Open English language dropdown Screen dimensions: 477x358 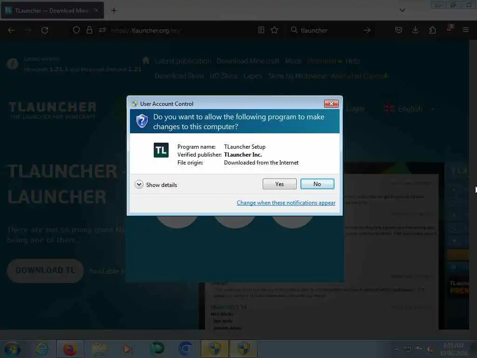409,109
